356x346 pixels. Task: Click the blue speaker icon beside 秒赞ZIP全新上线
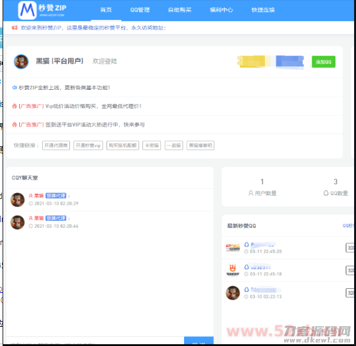coord(15,87)
